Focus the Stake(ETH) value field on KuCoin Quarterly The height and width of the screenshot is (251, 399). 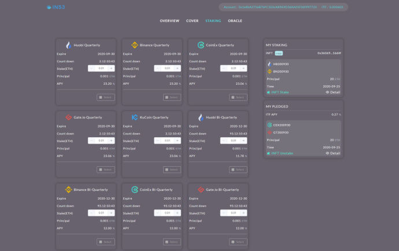pos(168,141)
